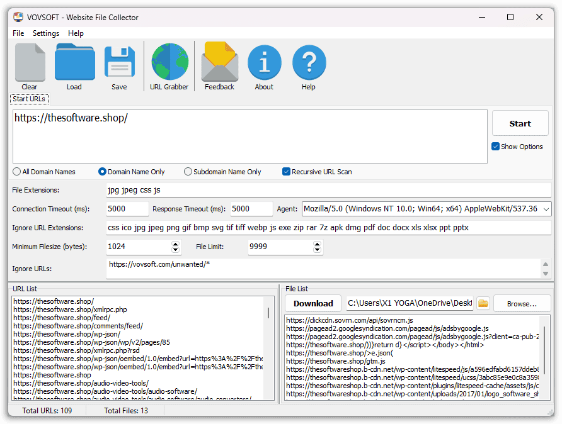
Task: Click the Start button
Action: tap(520, 123)
